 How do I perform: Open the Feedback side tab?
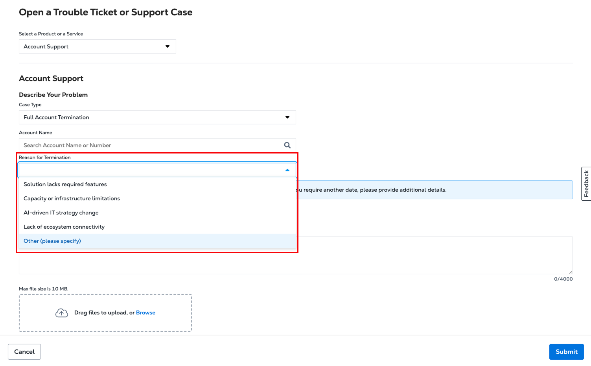(x=586, y=184)
